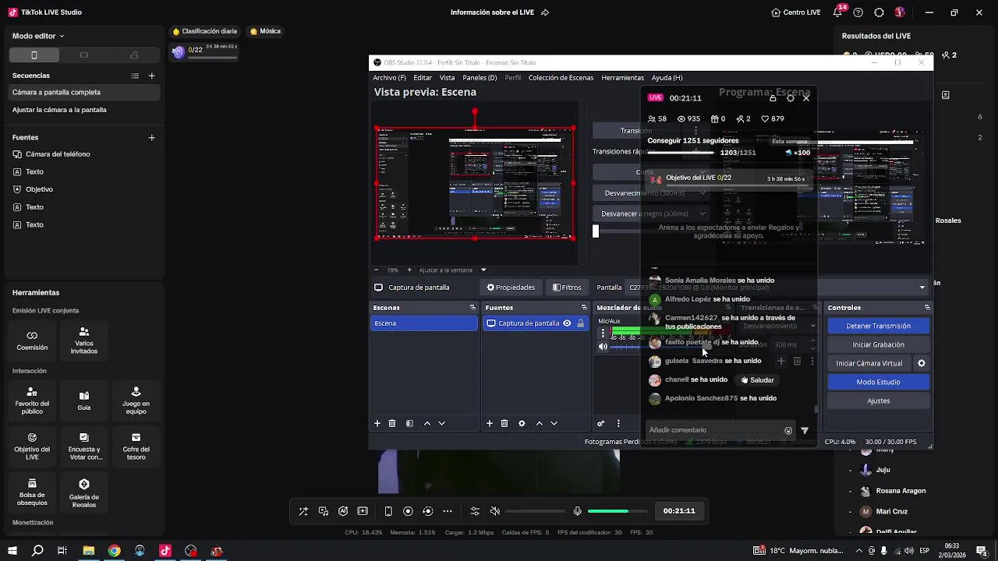The width and height of the screenshot is (998, 561).
Task: Open the sequence list view icon
Action: tap(135, 76)
